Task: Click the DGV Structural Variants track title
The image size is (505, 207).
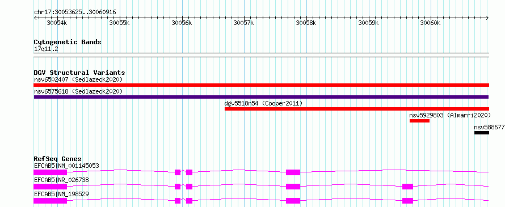Action: point(79,73)
